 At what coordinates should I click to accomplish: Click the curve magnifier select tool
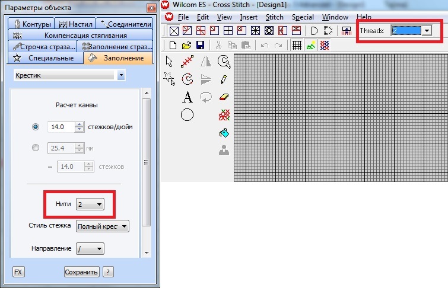(x=224, y=62)
